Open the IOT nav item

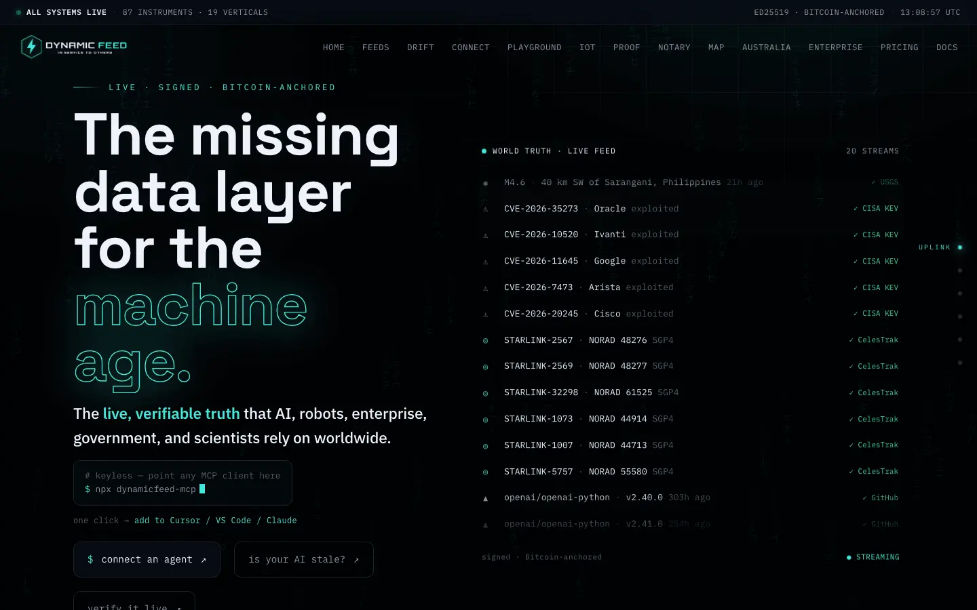point(588,47)
